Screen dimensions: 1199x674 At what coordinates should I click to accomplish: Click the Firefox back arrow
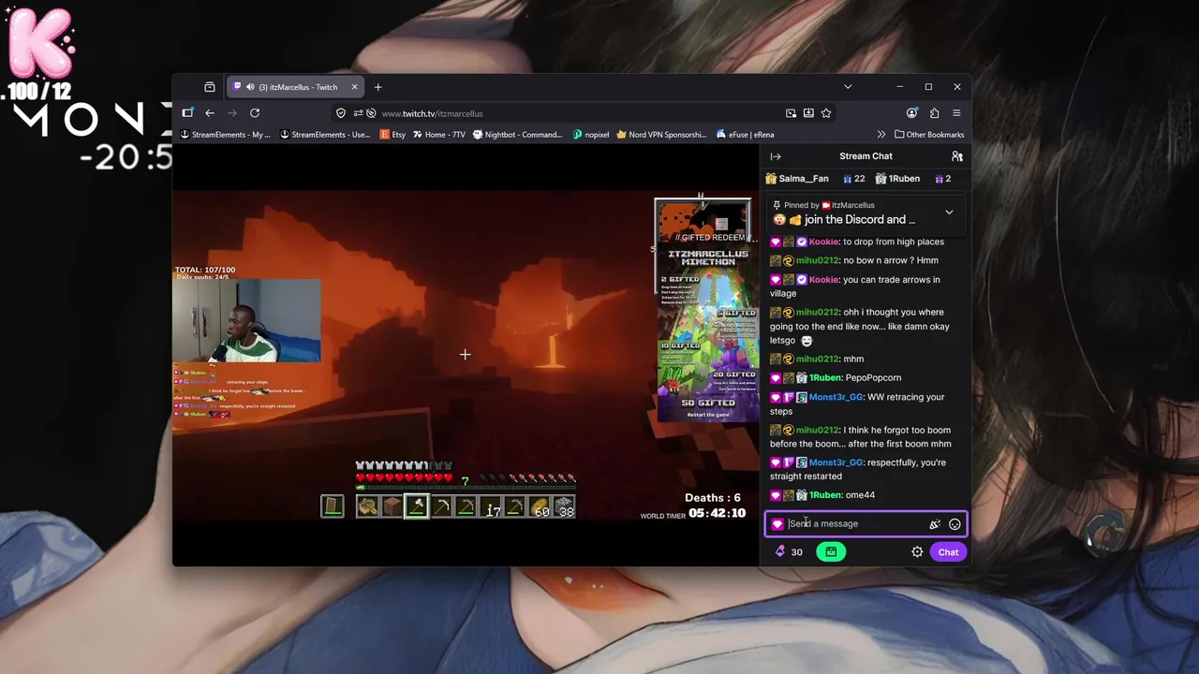pyautogui.click(x=210, y=113)
